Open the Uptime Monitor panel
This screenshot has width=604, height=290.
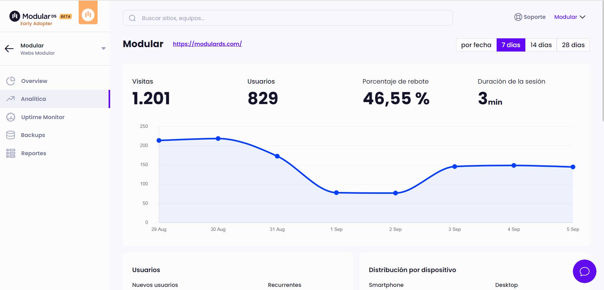42,117
